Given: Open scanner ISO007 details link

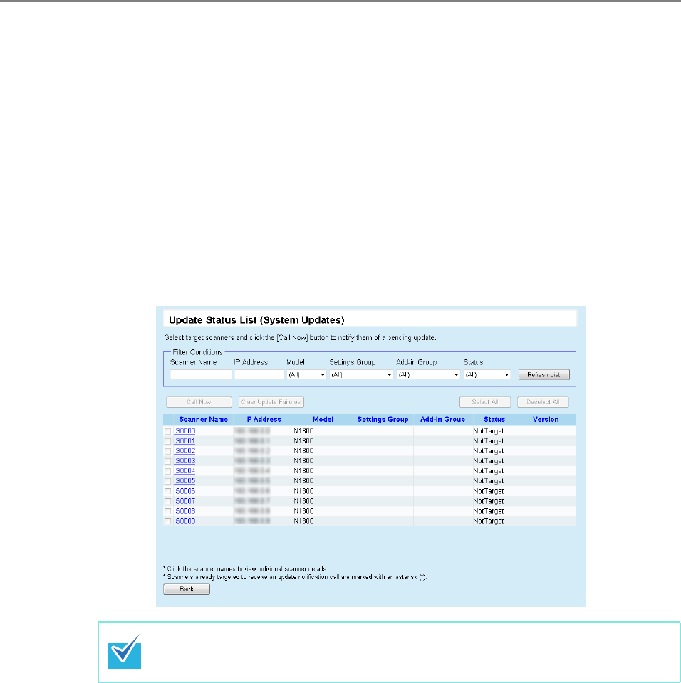Looking at the screenshot, I should point(184,501).
